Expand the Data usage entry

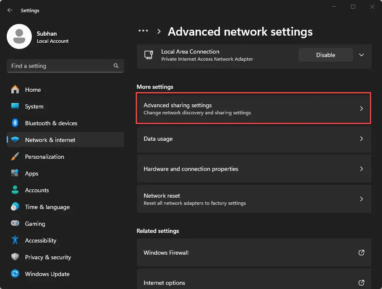(x=253, y=139)
